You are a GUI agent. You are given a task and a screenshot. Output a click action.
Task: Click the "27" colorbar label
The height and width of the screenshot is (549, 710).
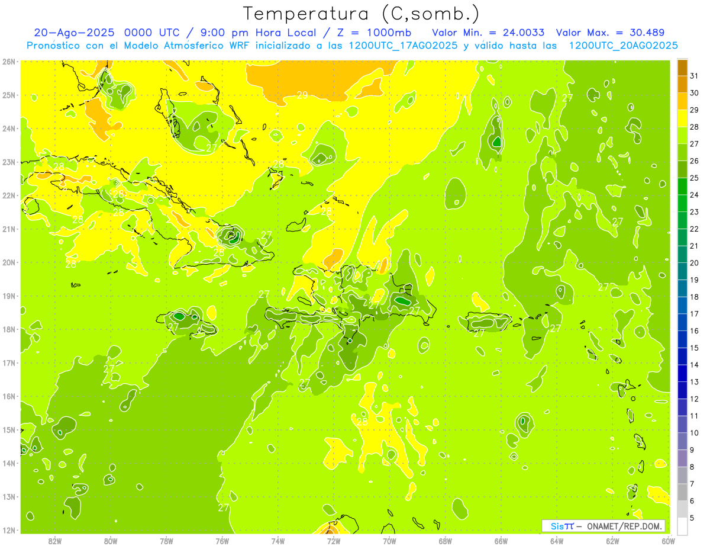coord(695,144)
